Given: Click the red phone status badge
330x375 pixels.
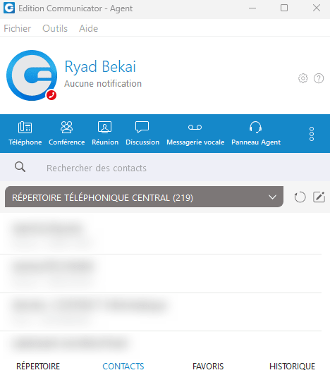Looking at the screenshot, I should click(51, 95).
